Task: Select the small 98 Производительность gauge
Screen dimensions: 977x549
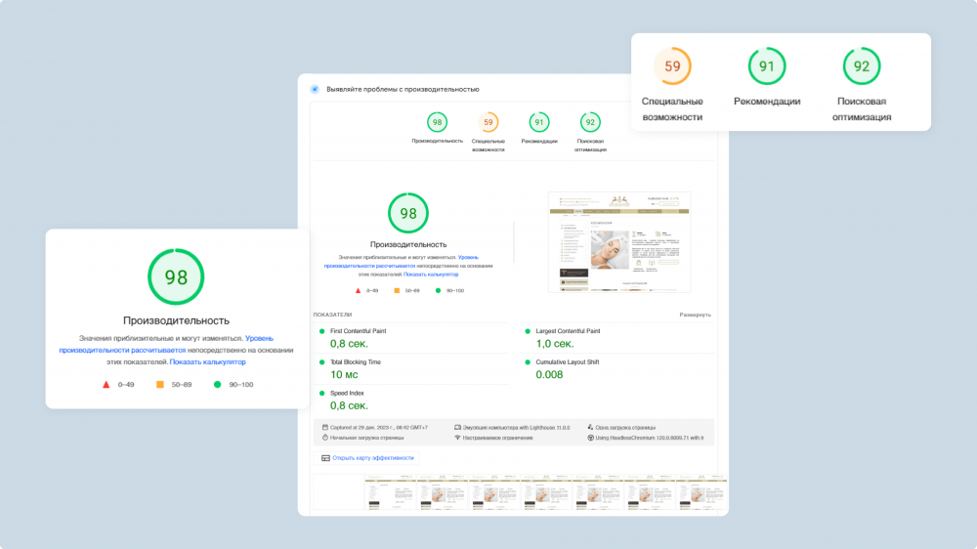Action: [x=437, y=122]
